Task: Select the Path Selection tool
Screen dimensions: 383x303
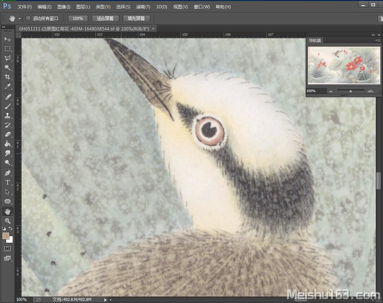Action: pos(8,192)
